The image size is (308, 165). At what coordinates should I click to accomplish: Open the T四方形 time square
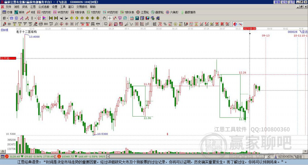(x=94, y=12)
